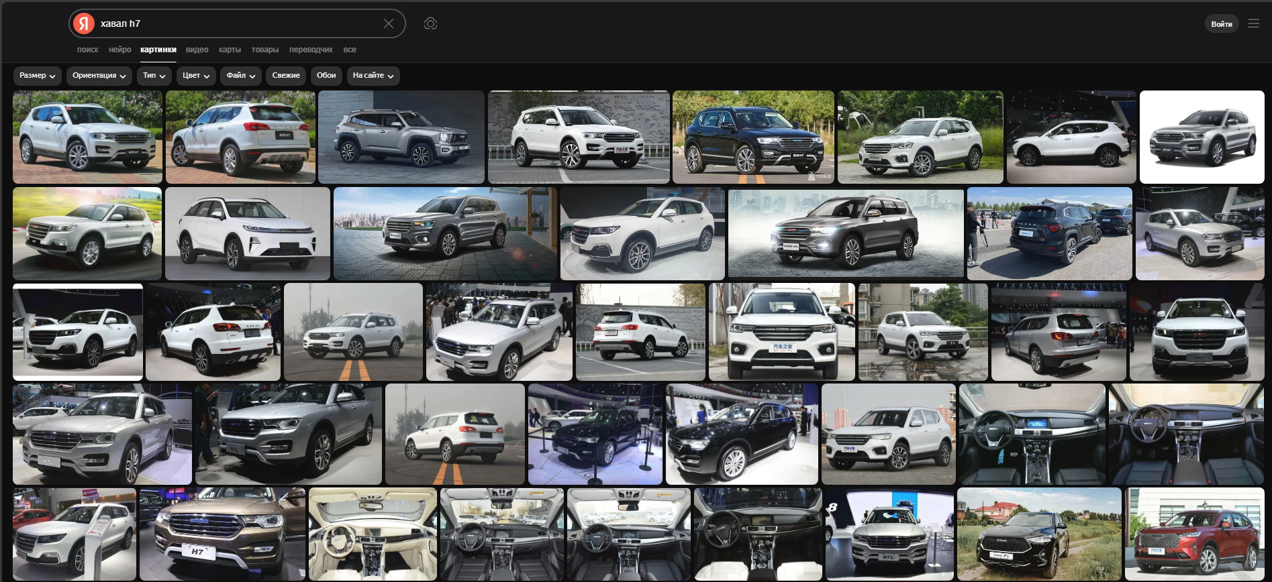Open the hamburger menu icon
Image resolution: width=1272 pixels, height=582 pixels.
click(x=1253, y=23)
